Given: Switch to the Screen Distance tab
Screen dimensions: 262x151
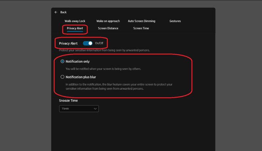Looking at the screenshot, I should pos(108,28).
